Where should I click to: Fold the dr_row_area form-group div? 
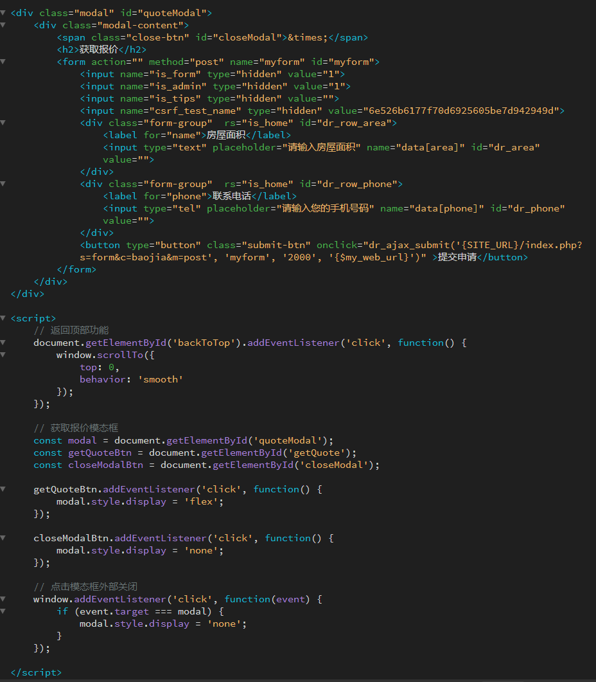(3, 123)
